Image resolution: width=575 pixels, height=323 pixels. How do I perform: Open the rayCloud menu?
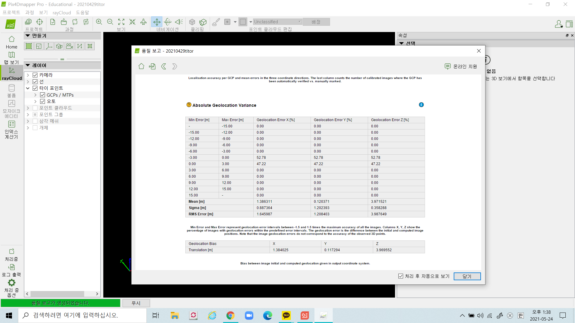(62, 13)
